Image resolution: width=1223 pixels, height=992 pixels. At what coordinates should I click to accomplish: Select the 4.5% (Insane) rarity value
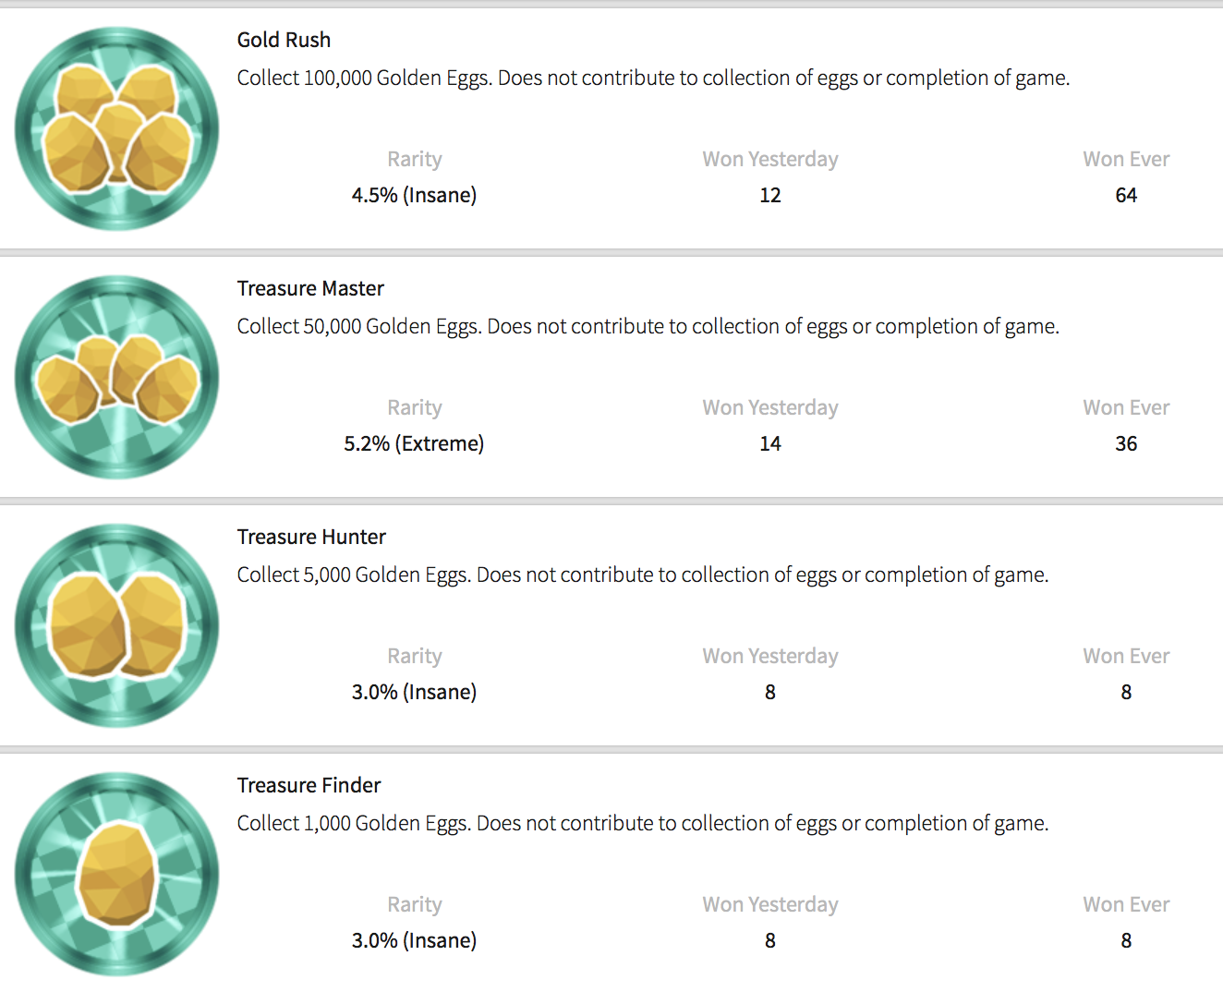(414, 195)
